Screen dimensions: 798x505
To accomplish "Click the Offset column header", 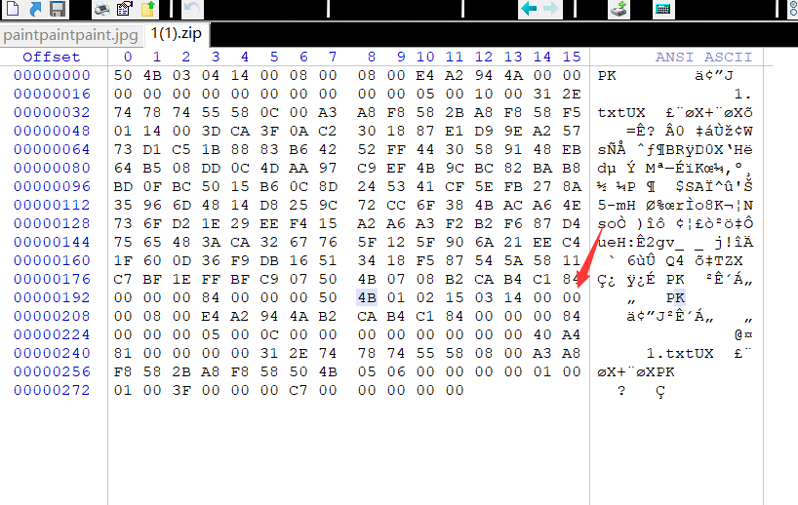I will [52, 57].
